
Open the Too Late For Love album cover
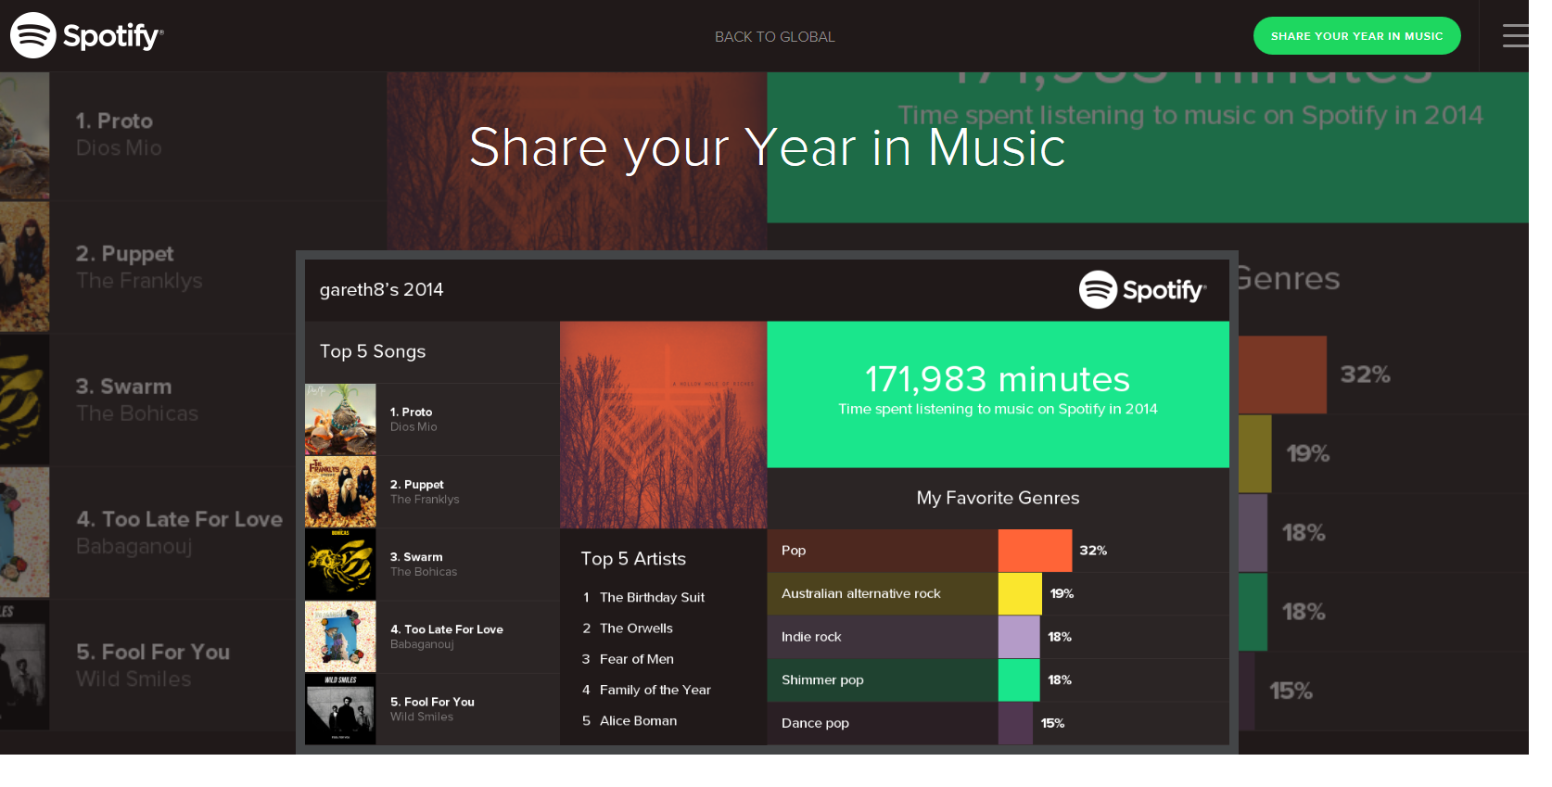[340, 636]
